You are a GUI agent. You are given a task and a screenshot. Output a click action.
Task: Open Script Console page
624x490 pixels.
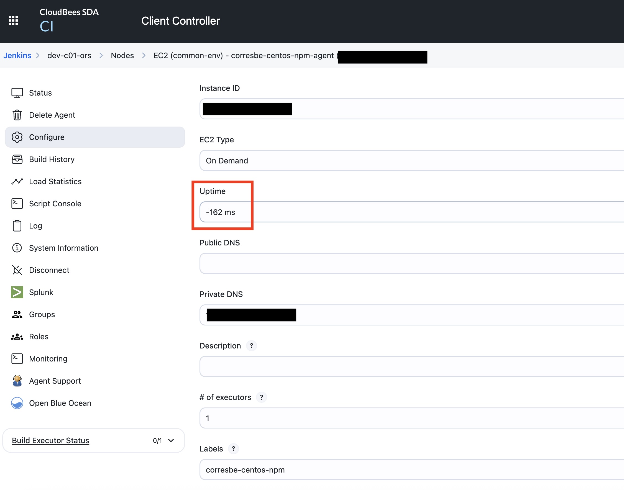(x=95, y=204)
